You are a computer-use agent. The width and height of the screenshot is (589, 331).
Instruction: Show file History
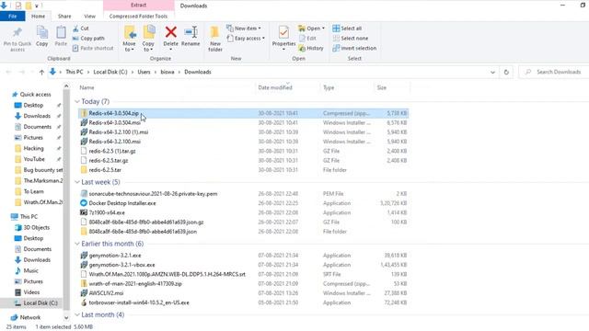coord(311,48)
